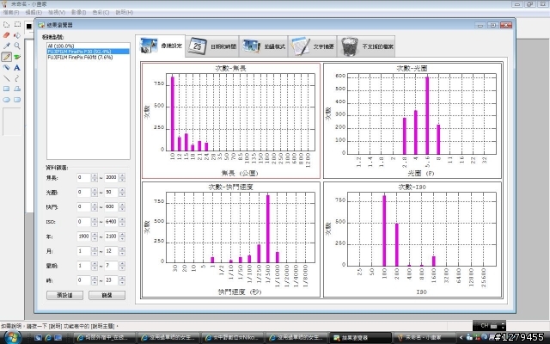Choose the Text tool (A) in Paint
The width and height of the screenshot is (550, 344).
(17, 67)
